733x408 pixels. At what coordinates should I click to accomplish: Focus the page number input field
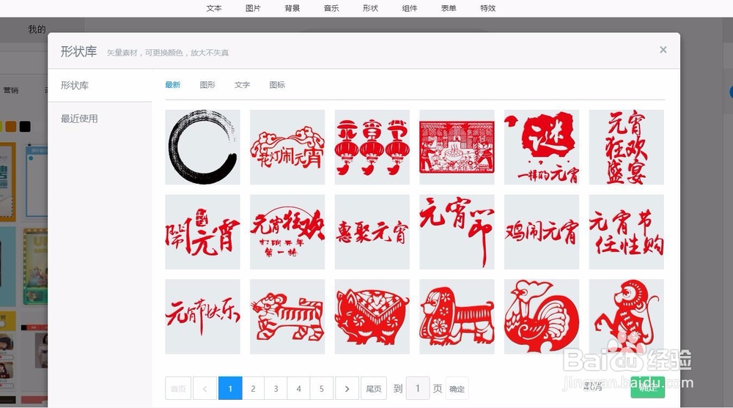tap(418, 388)
